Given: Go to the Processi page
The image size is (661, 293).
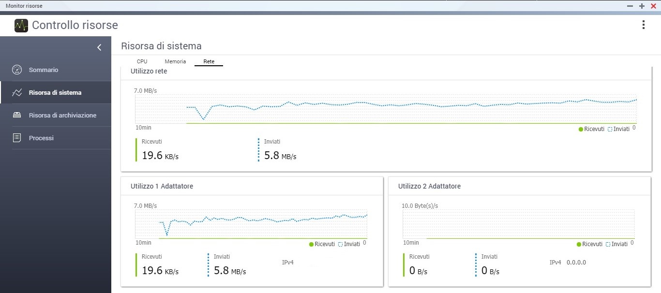Looking at the screenshot, I should (x=41, y=138).
